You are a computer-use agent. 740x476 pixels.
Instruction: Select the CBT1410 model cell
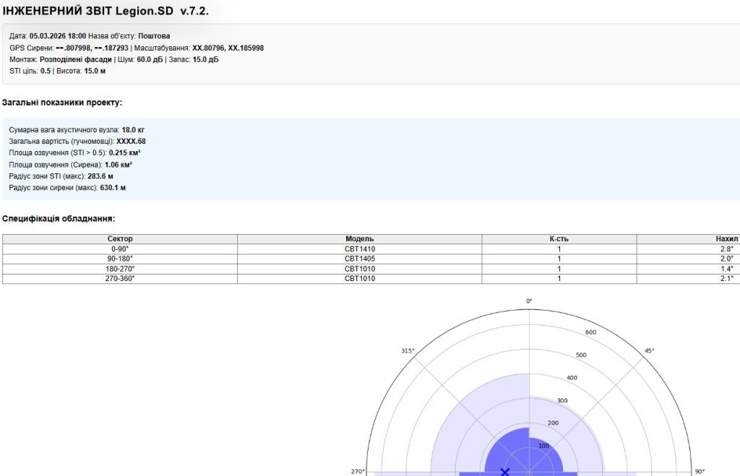359,249
